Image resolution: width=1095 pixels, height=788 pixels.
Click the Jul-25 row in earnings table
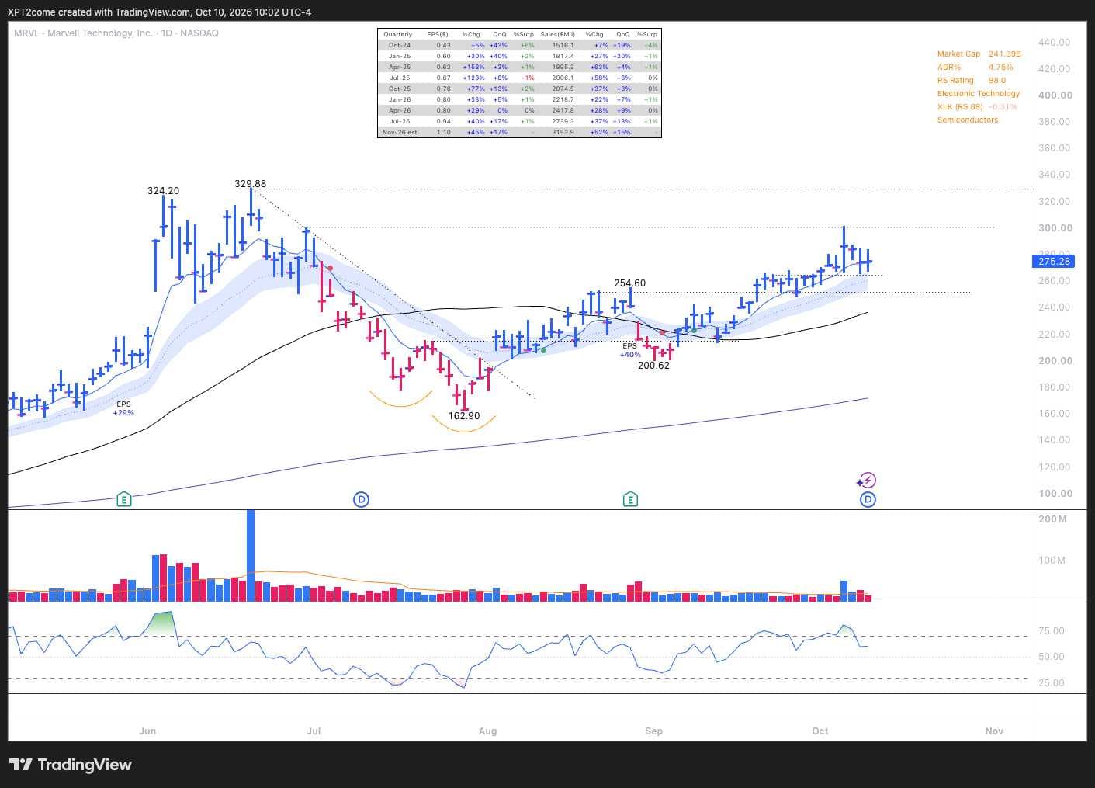[x=519, y=78]
